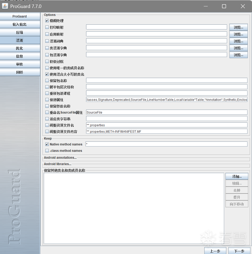Click the 适应类字符串 text field
Viewport: 252px width, 254px height.
click(x=167, y=119)
